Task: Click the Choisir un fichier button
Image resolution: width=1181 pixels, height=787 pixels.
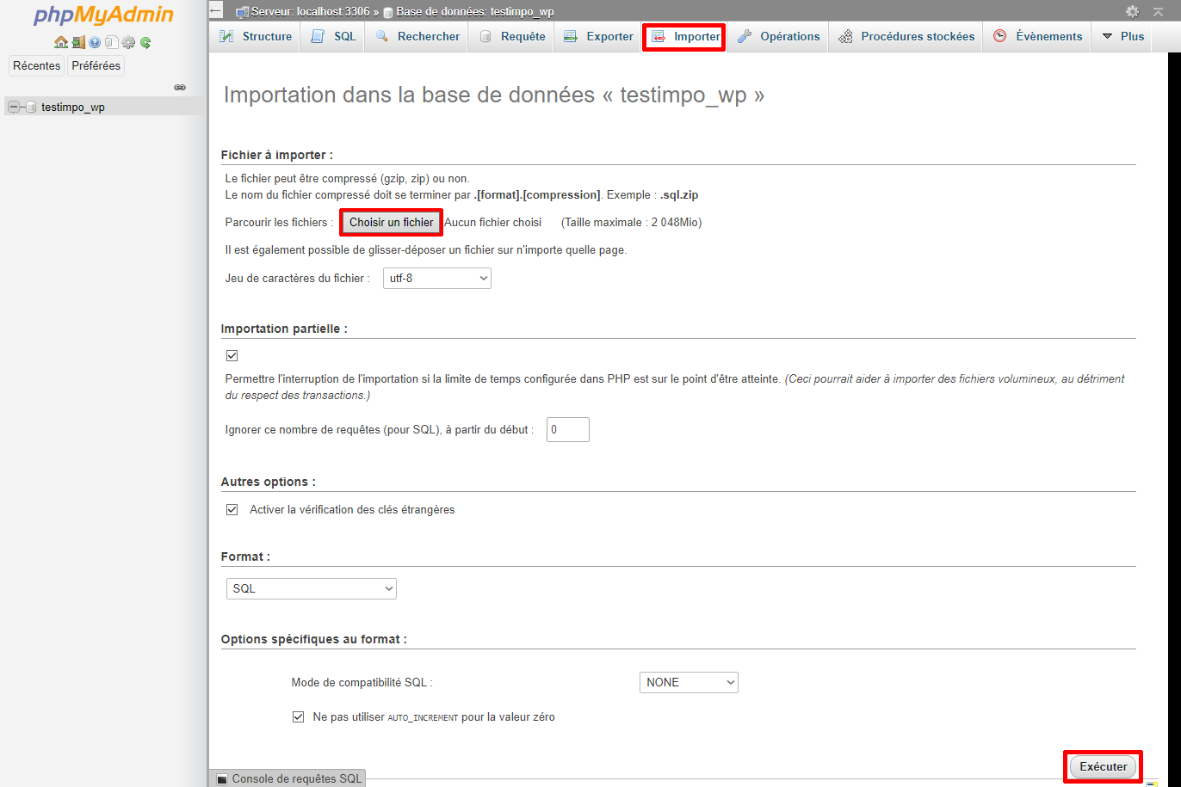Action: 392,222
